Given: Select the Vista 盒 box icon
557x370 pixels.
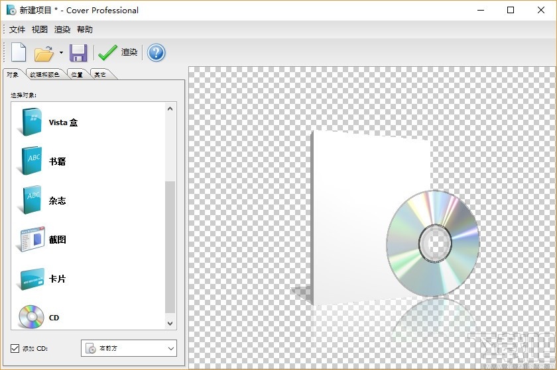Looking at the screenshot, I should click(31, 122).
